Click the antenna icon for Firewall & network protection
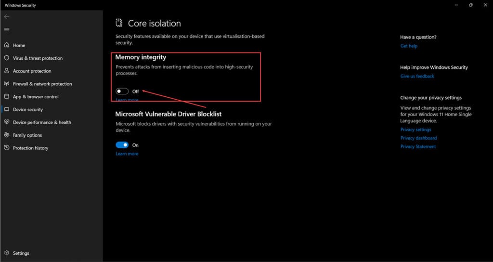Screen dimensions: 493x262 tap(7, 84)
